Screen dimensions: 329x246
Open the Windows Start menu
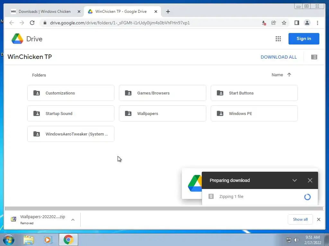pyautogui.click(x=8, y=240)
